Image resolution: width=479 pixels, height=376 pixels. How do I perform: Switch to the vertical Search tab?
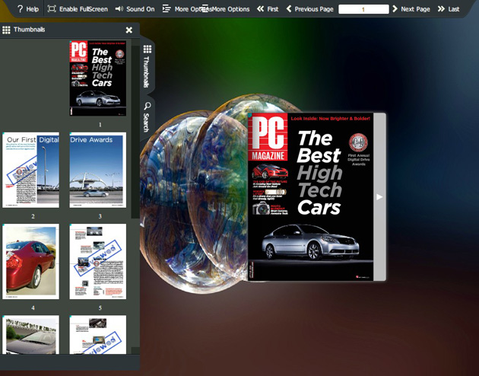coord(148,118)
